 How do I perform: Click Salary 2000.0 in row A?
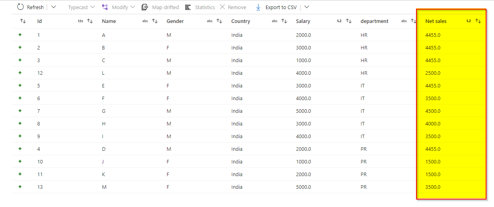click(x=304, y=35)
